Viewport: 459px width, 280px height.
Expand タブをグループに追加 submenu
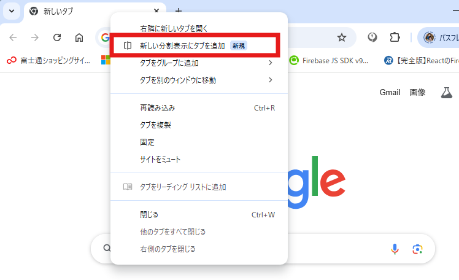[199, 63]
